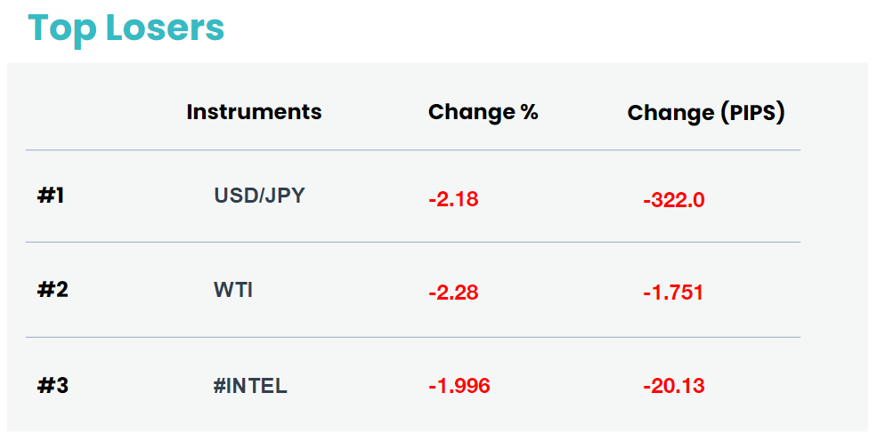Image resolution: width=877 pixels, height=441 pixels.
Task: Select the word Losers in heading
Action: point(165,28)
